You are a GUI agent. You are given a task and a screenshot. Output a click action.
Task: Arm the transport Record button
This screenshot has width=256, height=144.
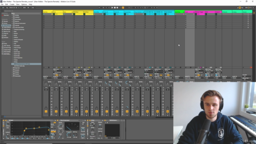117,8
